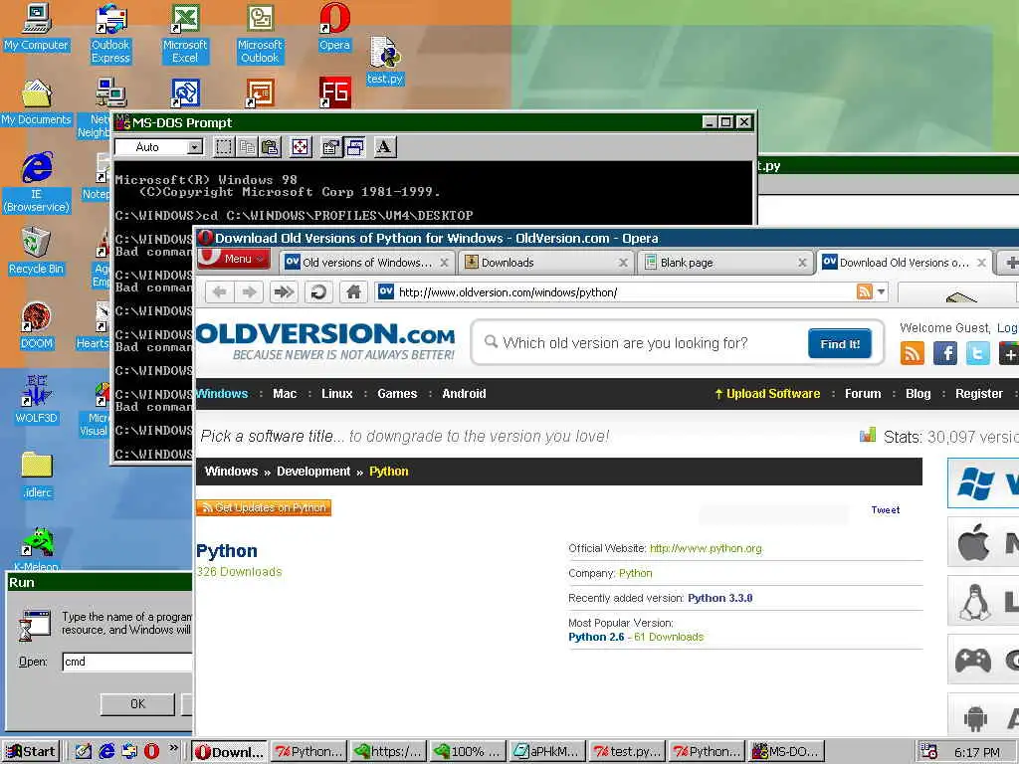
Task: Click the RSS feed icon in the address bar
Action: pos(865,291)
